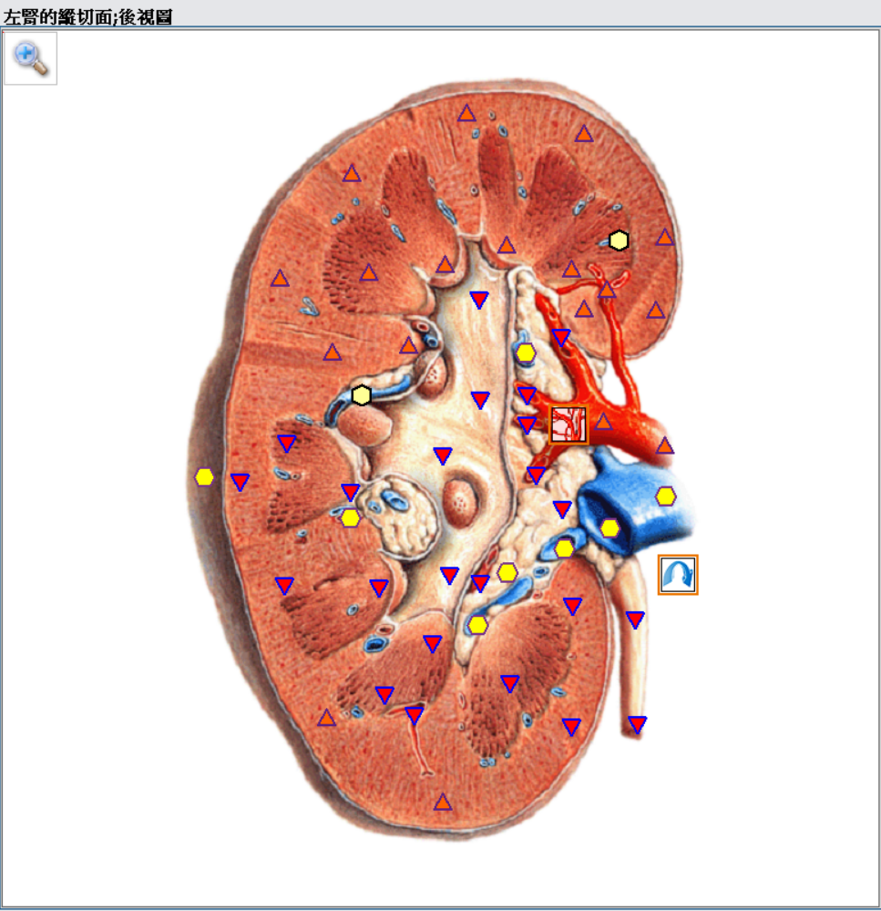Select yellow hexagon on the large blue renal vein
Image resolution: width=881 pixels, height=911 pixels.
(610, 528)
